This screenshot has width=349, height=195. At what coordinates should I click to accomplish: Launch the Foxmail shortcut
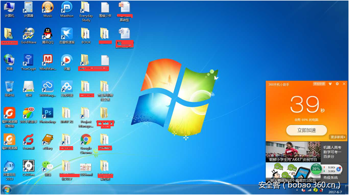(28, 142)
